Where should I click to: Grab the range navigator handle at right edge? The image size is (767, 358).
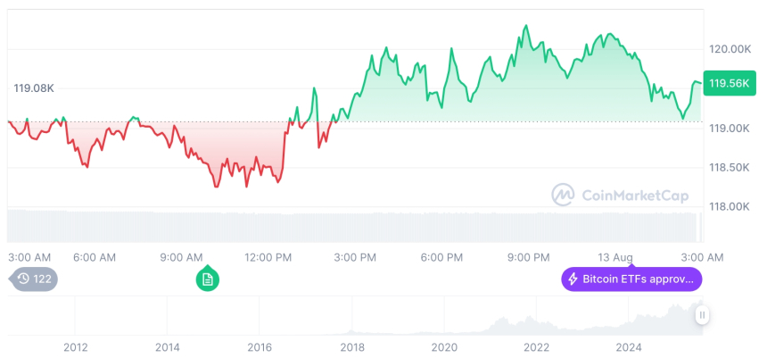tap(703, 315)
